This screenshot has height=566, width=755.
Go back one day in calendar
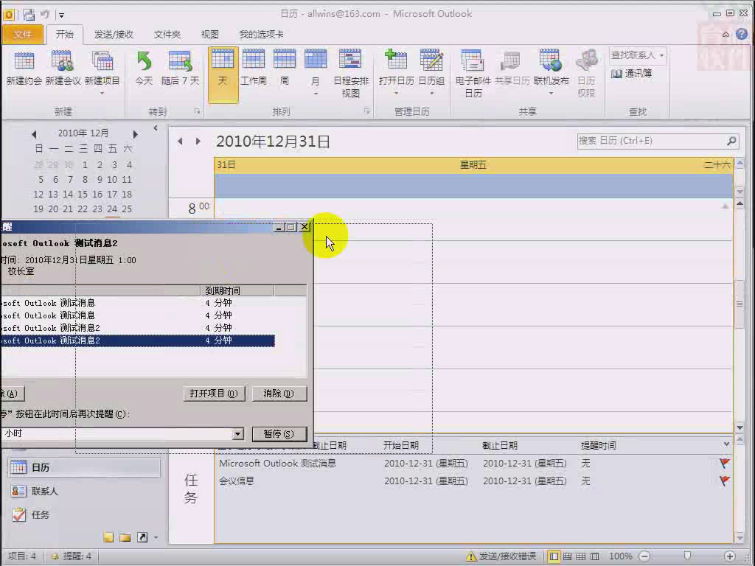click(180, 141)
